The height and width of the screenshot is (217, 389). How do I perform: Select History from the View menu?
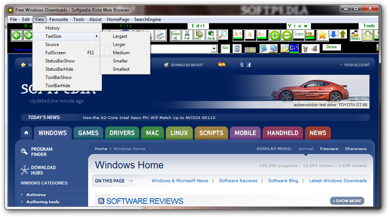click(x=67, y=28)
